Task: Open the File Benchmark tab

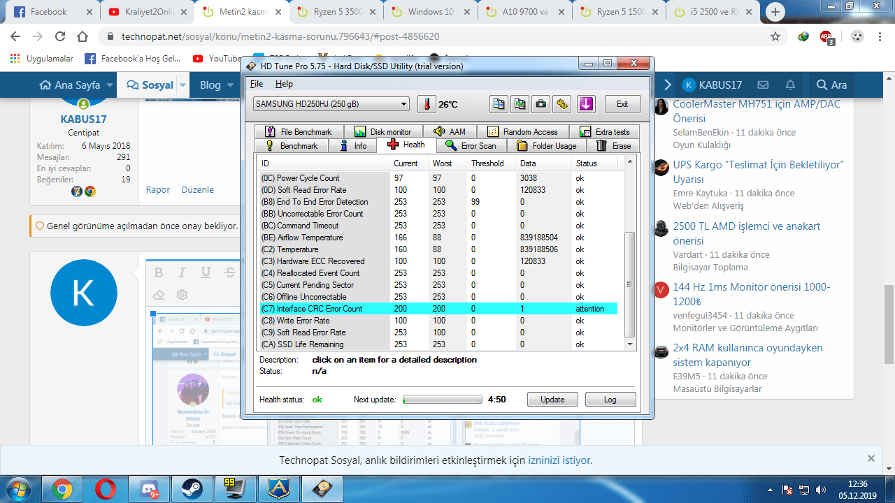Action: pyautogui.click(x=299, y=131)
